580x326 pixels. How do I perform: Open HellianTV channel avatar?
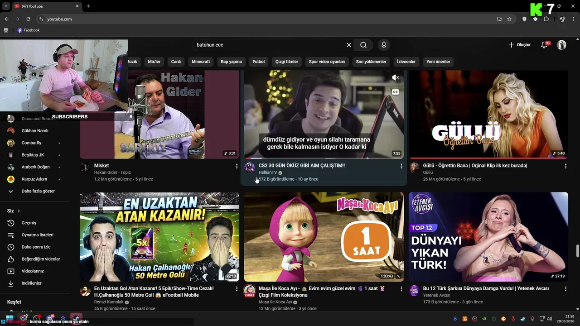(x=250, y=168)
